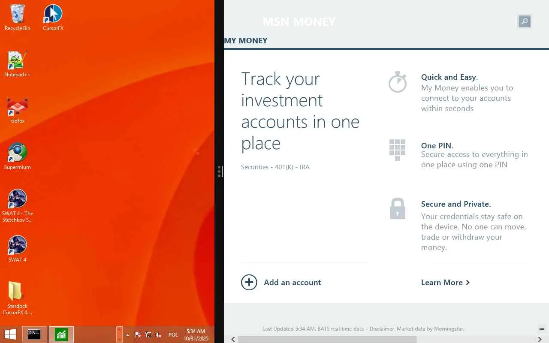Screen dimensions: 549x343
Task: Click the 'Secure and Private.' heading
Action: click(456, 204)
